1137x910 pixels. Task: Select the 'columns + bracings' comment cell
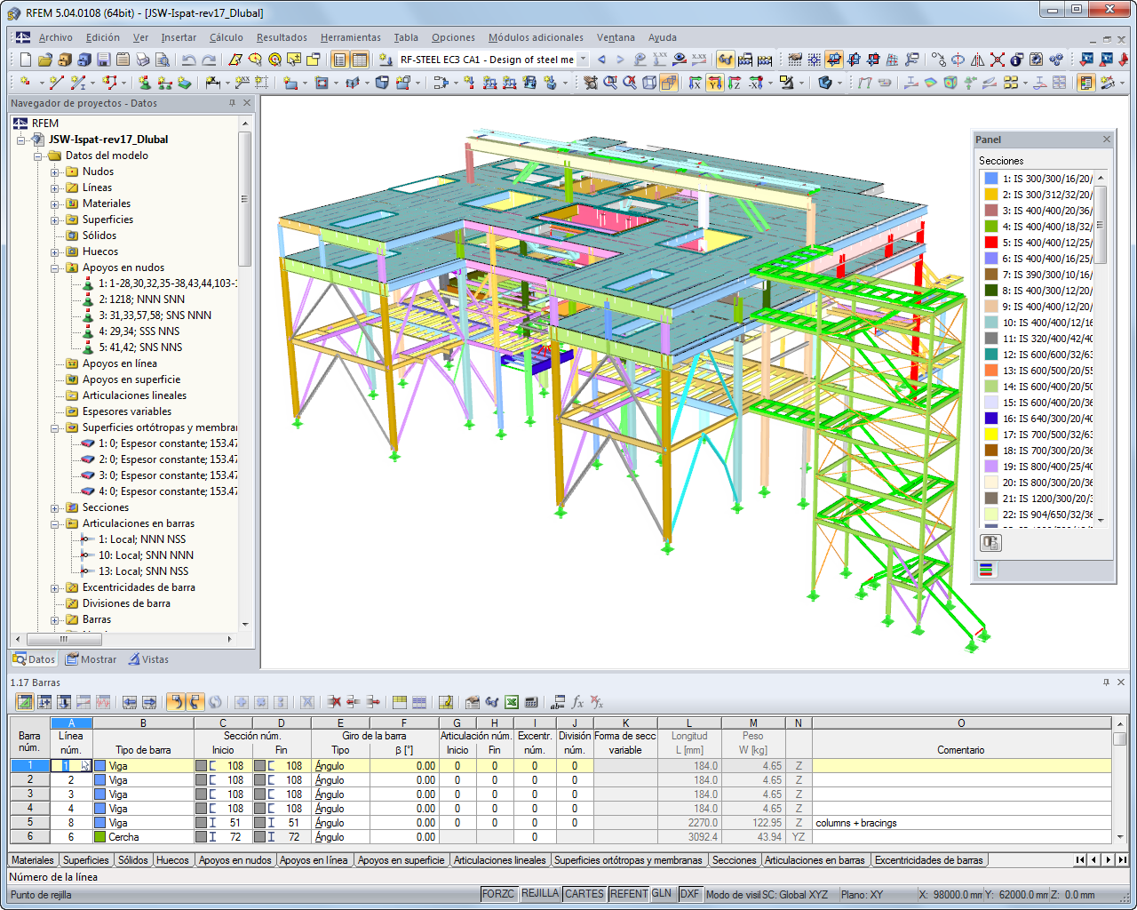[x=961, y=823]
